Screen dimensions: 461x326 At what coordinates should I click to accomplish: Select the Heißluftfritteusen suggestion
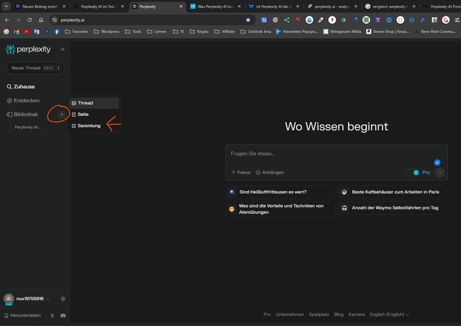pyautogui.click(x=280, y=192)
